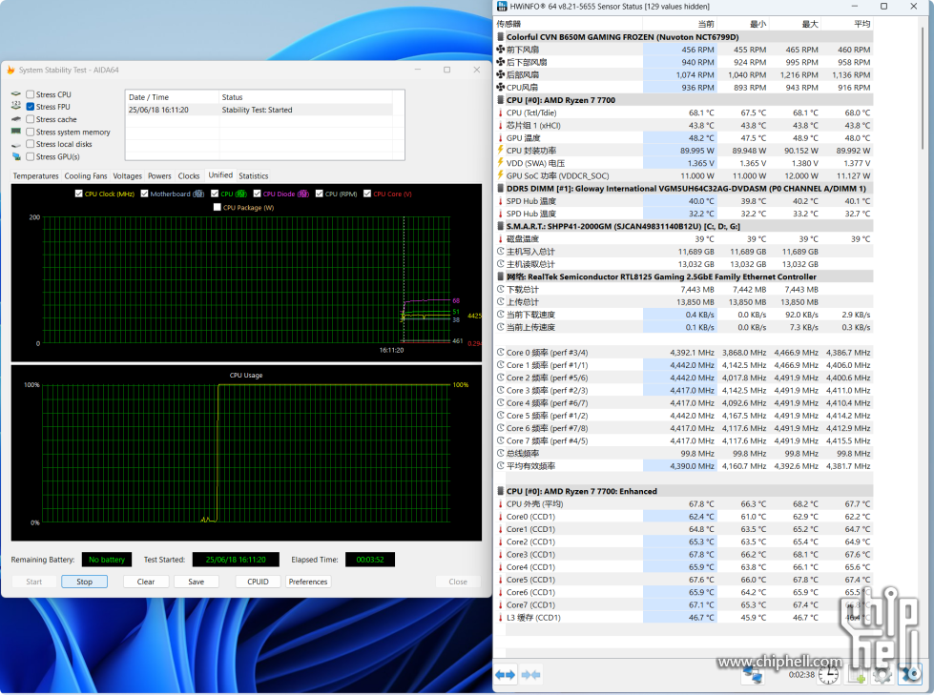
Task: Enable the Stress cache checkbox
Action: (30, 119)
